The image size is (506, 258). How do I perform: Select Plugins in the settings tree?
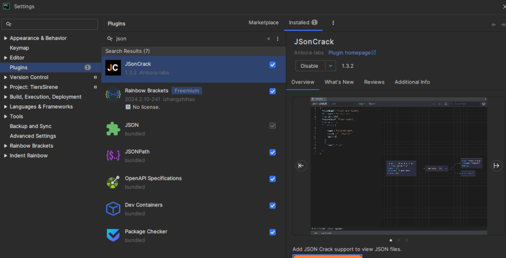[x=51, y=68]
